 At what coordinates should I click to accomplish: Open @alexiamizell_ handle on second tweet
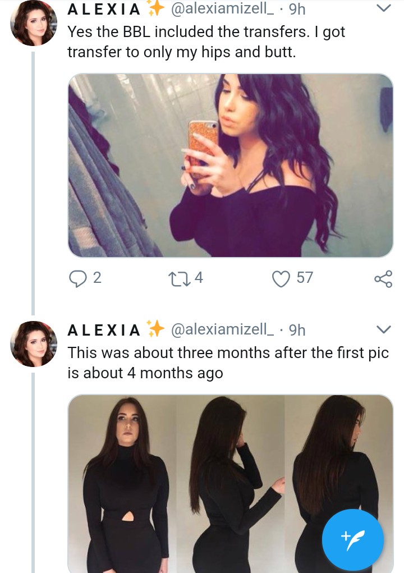(x=222, y=329)
